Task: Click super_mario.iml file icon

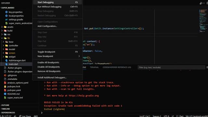Action: (x=5, y=97)
